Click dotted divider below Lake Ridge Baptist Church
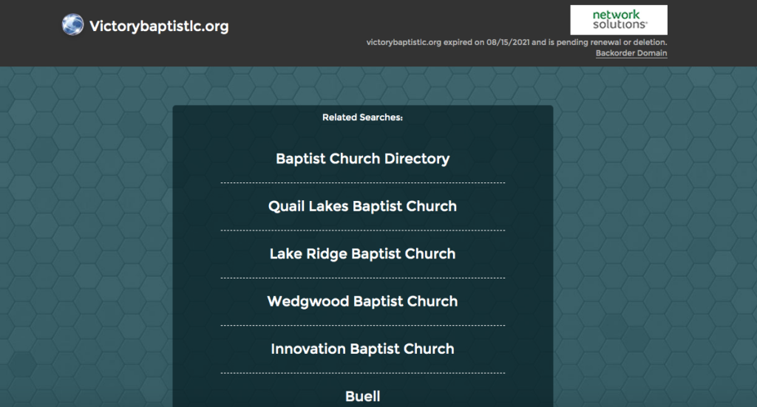Viewport: 757px width, 407px height. coord(362,278)
